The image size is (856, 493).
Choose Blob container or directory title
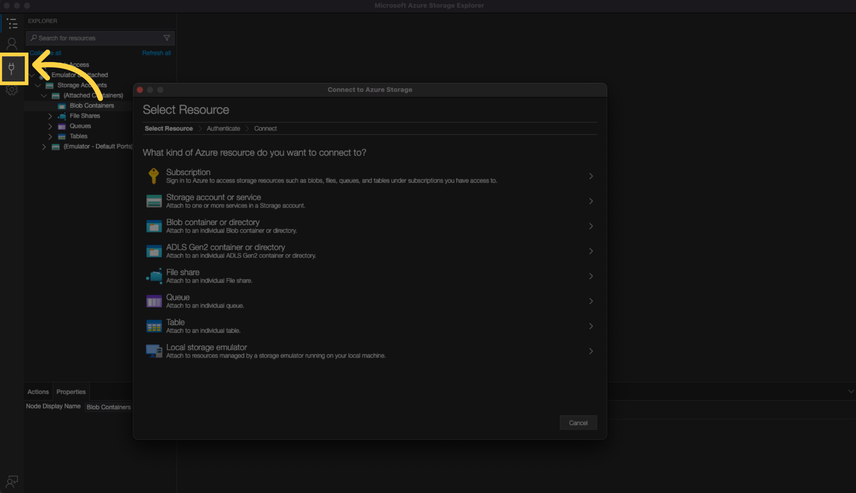coord(213,222)
